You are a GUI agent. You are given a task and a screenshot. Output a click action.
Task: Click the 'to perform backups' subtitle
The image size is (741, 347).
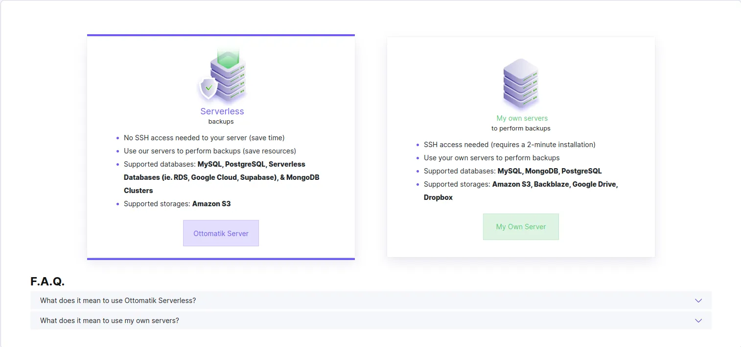(521, 129)
